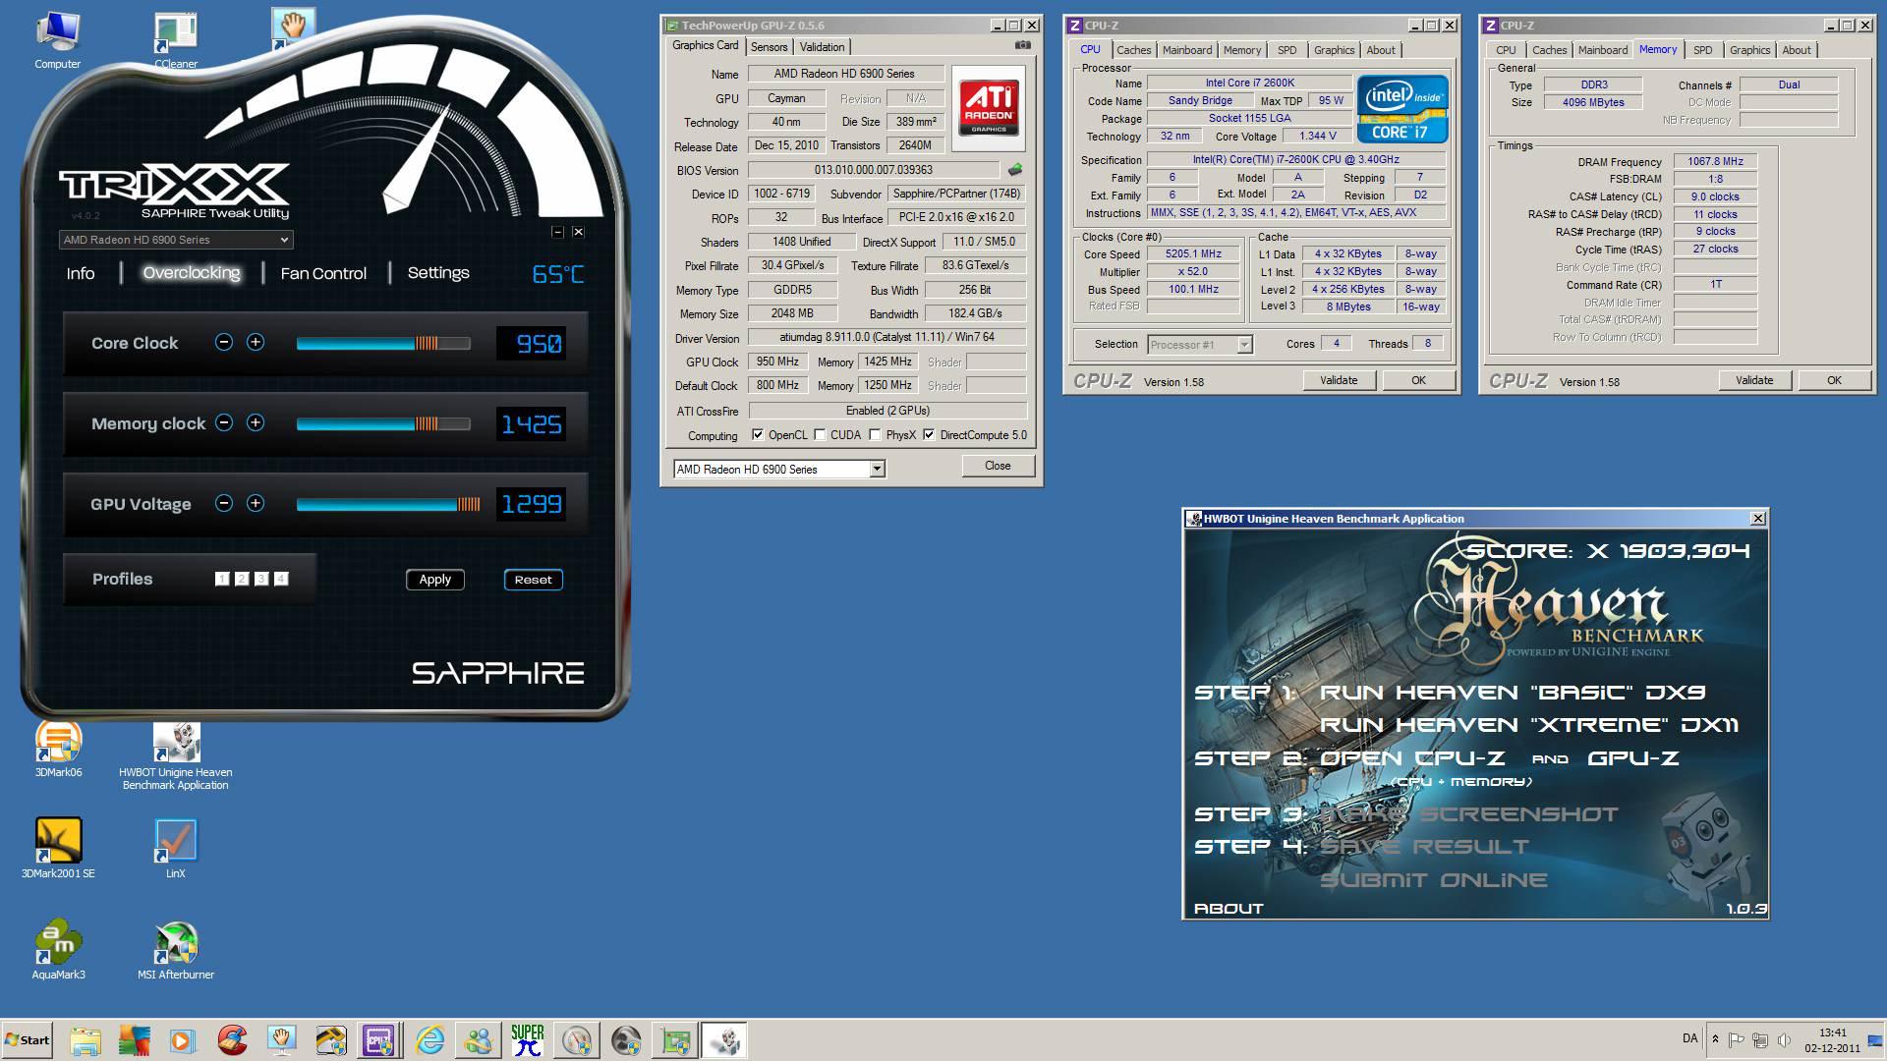
Task: Adjust the Memory clock slider in TRIXX
Action: pos(383,423)
